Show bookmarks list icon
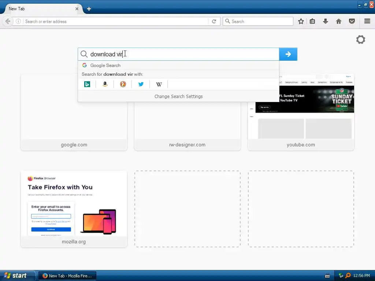Screen dimensions: 375x281 [x=312, y=21]
